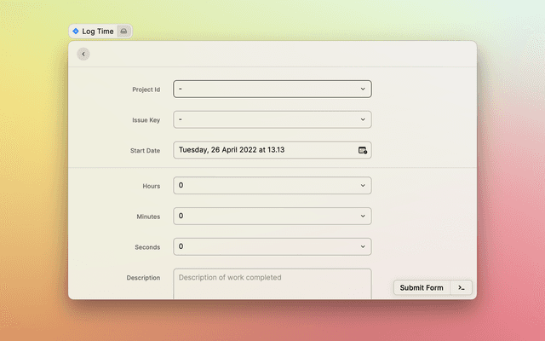
Task: Click the back arrow button
Action: (83, 54)
